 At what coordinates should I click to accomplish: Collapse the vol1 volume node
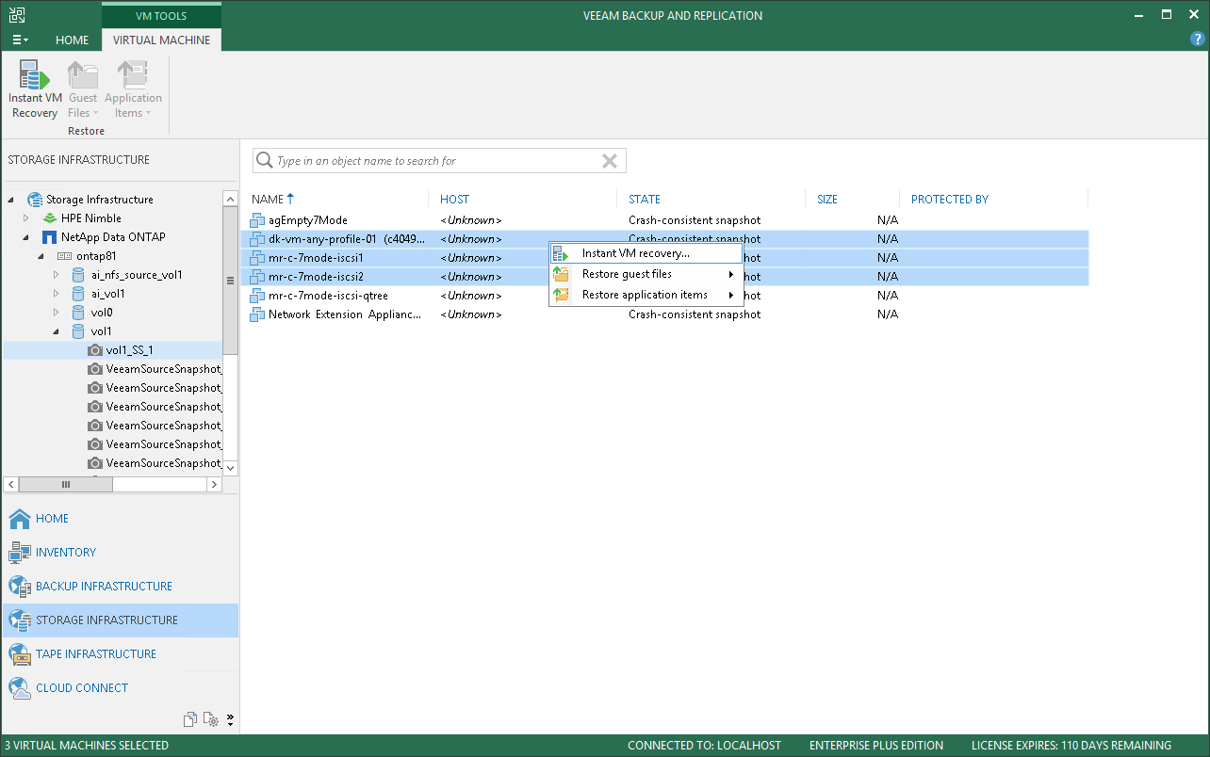pyautogui.click(x=57, y=331)
